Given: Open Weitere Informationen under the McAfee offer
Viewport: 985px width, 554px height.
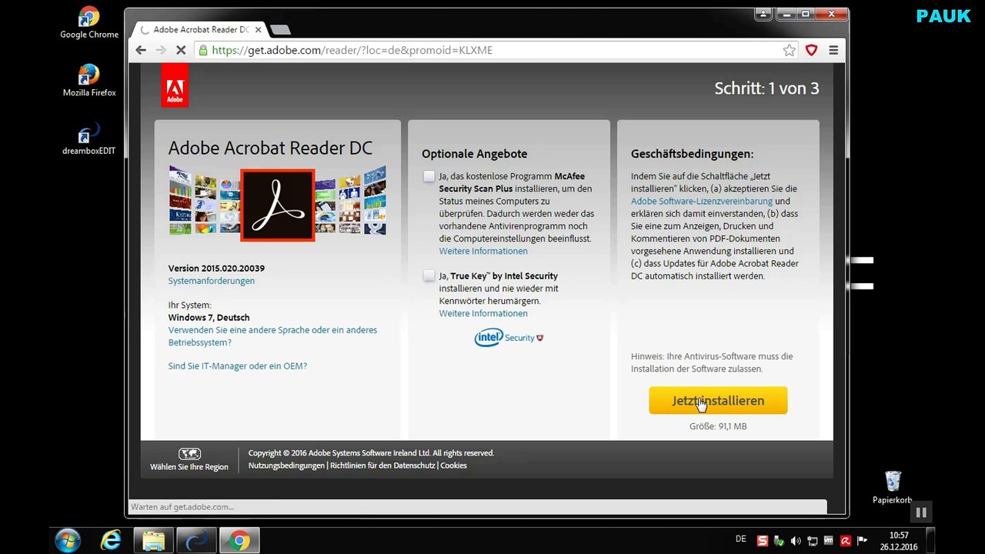Looking at the screenshot, I should (x=483, y=252).
